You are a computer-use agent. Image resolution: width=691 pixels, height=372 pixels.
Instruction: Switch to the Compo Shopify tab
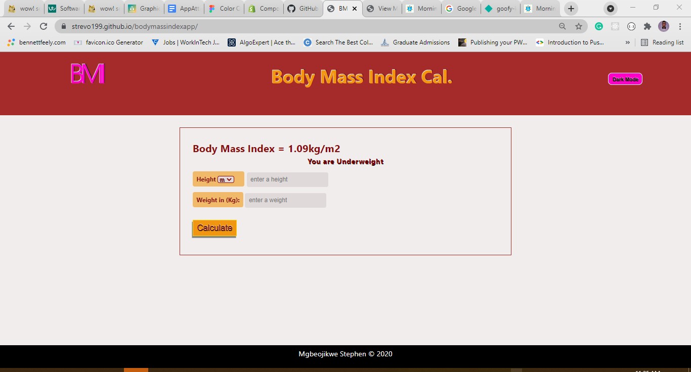(264, 9)
